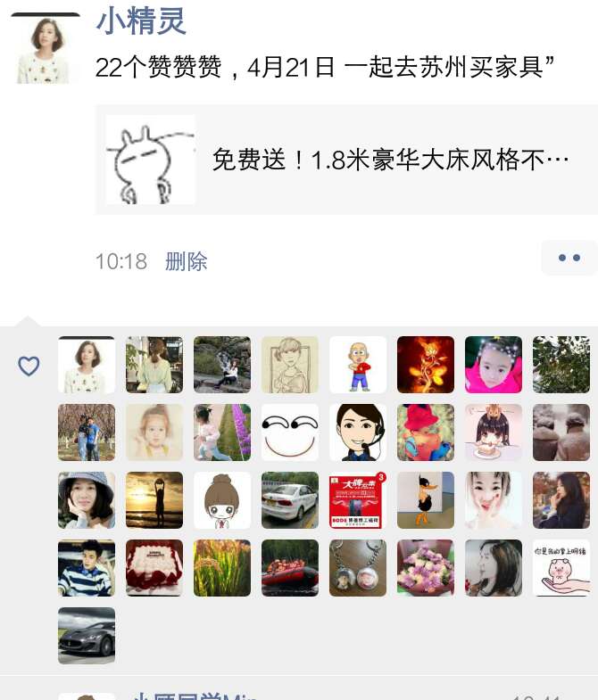The width and height of the screenshot is (598, 700).
Task: Open the gray sports car avatar
Action: pyautogui.click(x=87, y=636)
